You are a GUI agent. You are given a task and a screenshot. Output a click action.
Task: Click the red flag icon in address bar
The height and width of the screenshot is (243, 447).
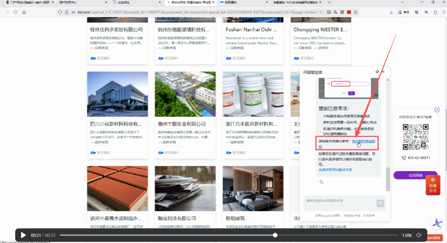tap(348, 12)
